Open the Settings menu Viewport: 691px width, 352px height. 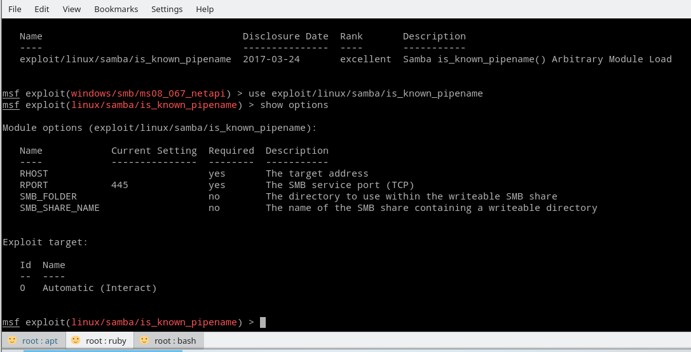pyautogui.click(x=167, y=9)
